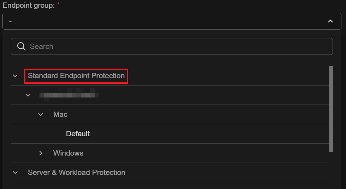The image size is (346, 189).
Task: Click the Endpoint group combo box
Action: [x=169, y=21]
